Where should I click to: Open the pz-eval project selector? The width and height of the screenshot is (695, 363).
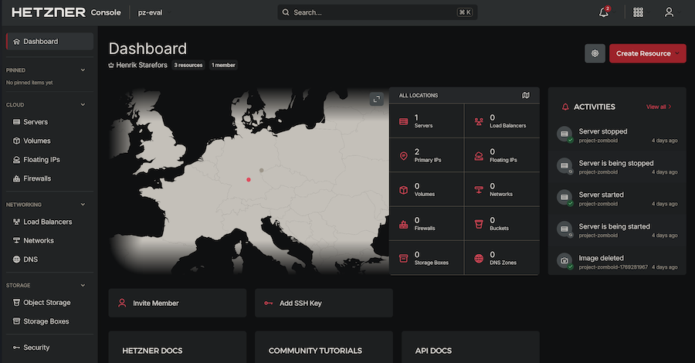154,12
